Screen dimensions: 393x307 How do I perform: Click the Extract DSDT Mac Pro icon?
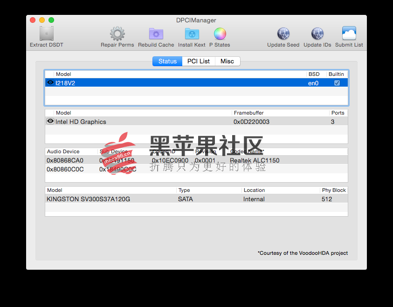click(46, 33)
